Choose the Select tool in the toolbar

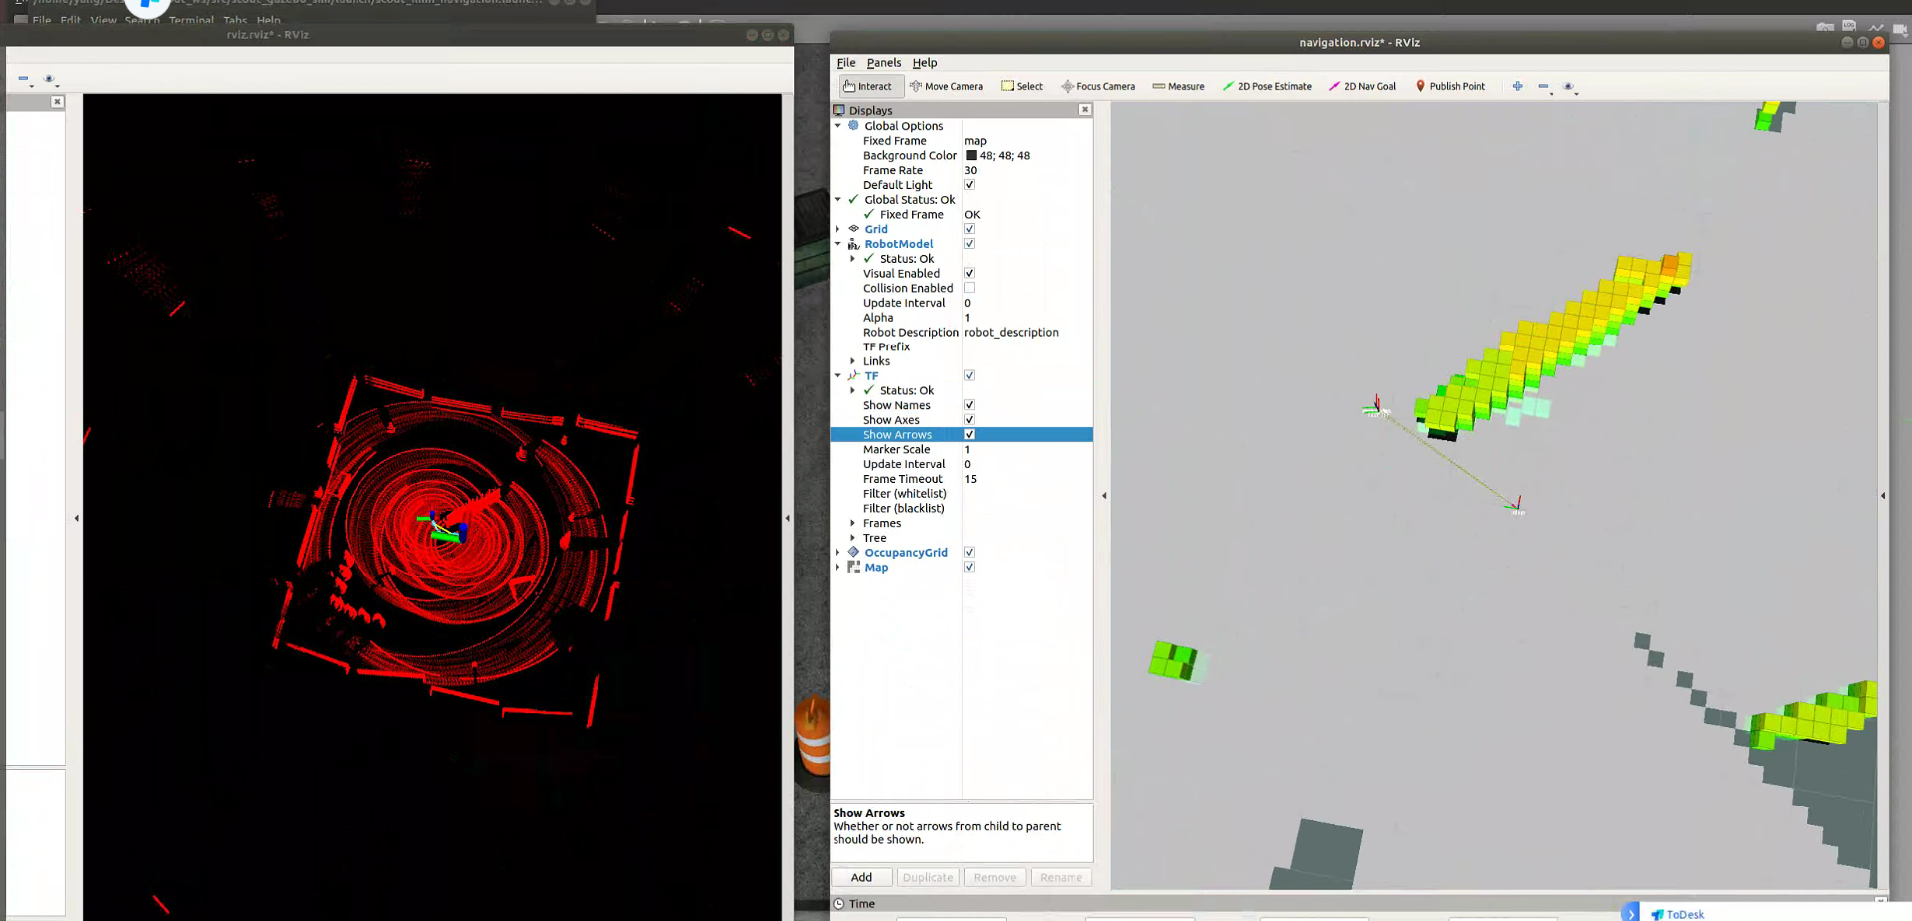[1022, 86]
